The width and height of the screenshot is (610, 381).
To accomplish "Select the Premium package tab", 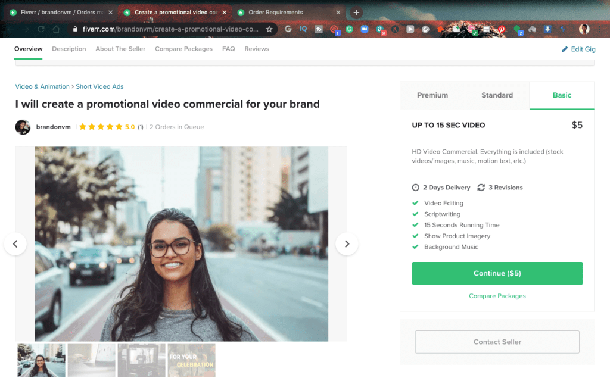I will pyautogui.click(x=432, y=95).
